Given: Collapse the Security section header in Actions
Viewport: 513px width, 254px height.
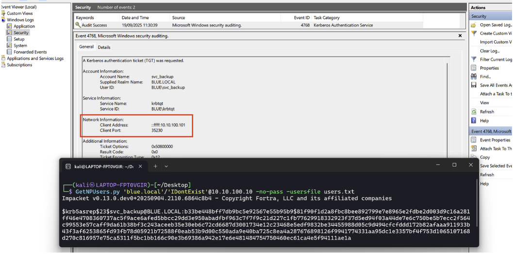Looking at the screenshot, I should (x=490, y=16).
